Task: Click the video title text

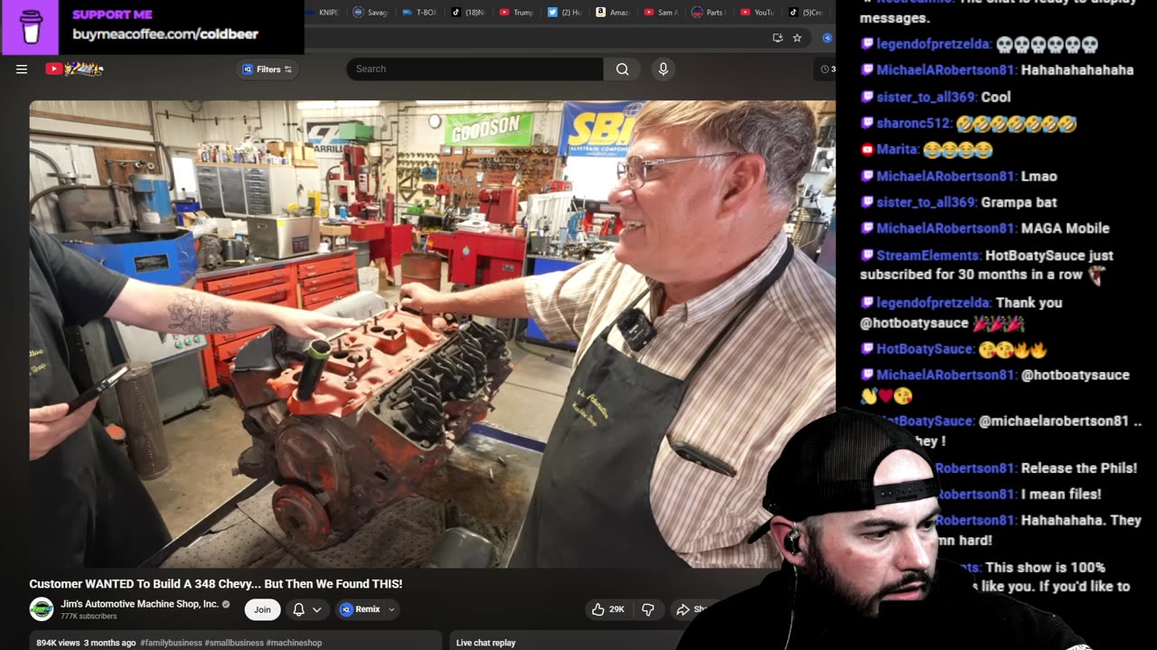Action: (x=215, y=584)
